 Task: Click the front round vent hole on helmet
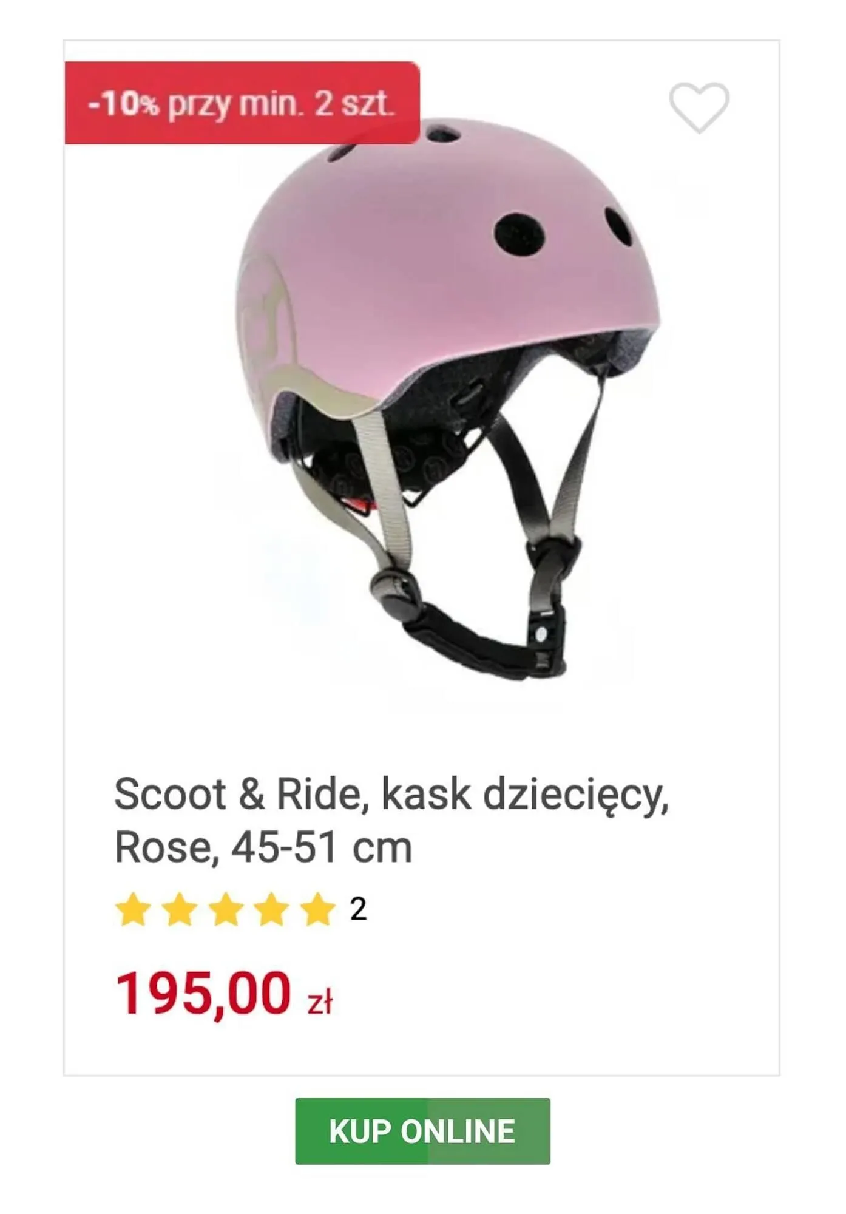[x=519, y=234]
